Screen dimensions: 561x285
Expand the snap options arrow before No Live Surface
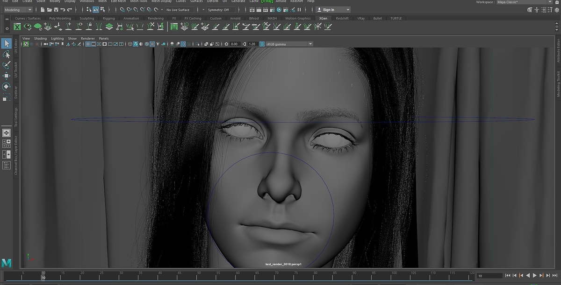[162, 10]
